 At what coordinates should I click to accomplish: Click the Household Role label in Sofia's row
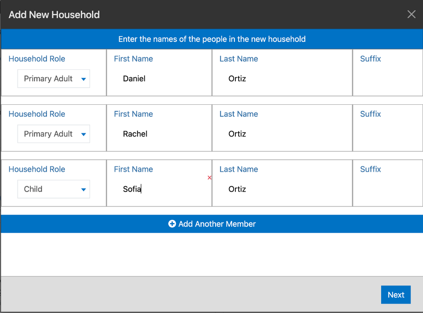[x=37, y=169]
